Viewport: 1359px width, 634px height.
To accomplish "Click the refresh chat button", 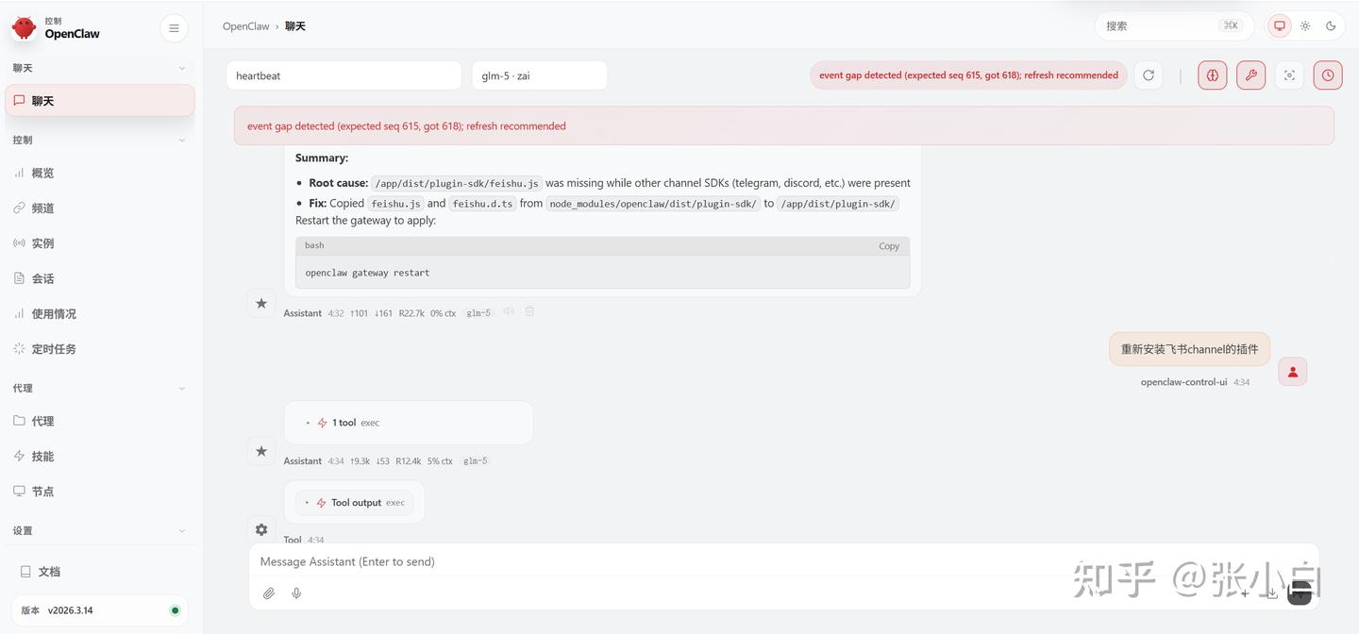I will pyautogui.click(x=1148, y=75).
